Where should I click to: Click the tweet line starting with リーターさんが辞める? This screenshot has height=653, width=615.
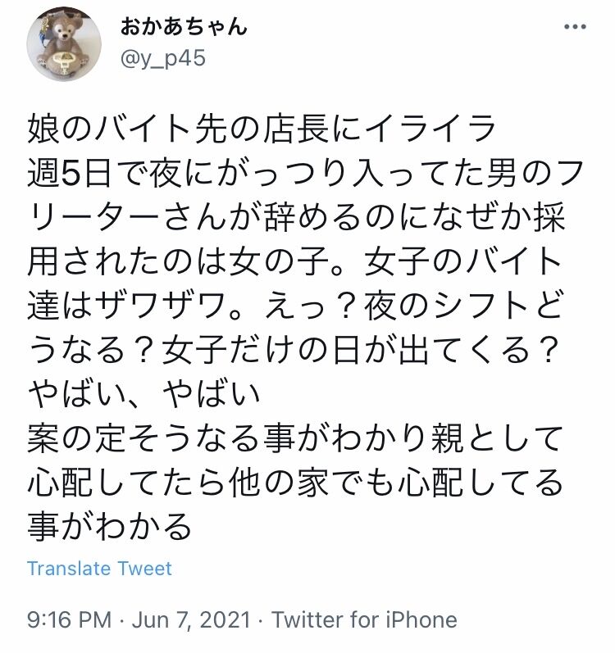click(x=296, y=218)
